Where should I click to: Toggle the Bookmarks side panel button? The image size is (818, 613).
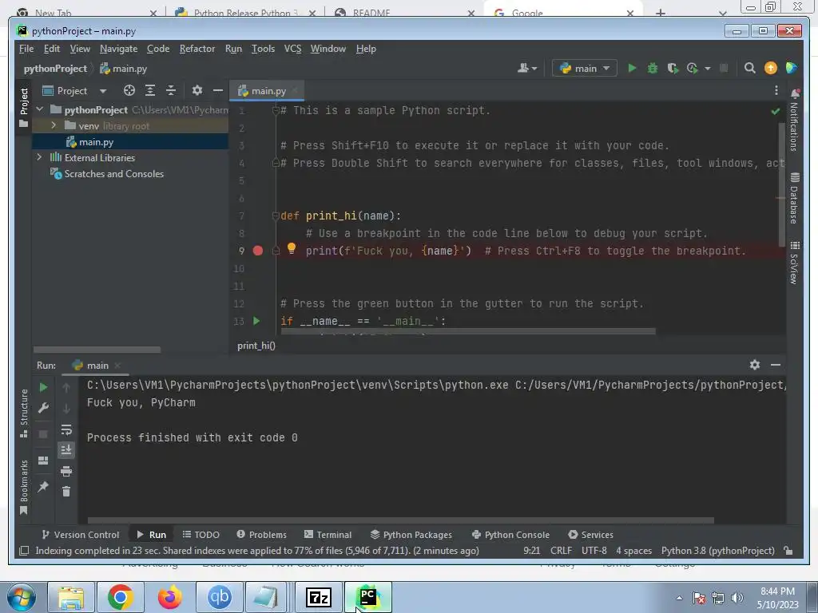24,488
